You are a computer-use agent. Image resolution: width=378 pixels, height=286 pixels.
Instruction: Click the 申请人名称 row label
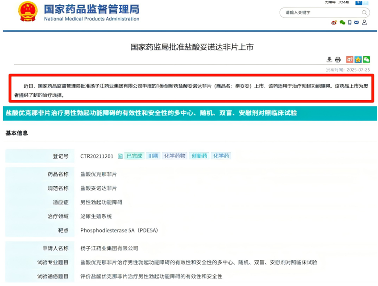pyautogui.click(x=55, y=248)
